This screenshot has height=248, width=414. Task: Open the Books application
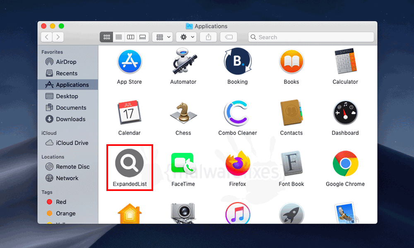pos(291,62)
